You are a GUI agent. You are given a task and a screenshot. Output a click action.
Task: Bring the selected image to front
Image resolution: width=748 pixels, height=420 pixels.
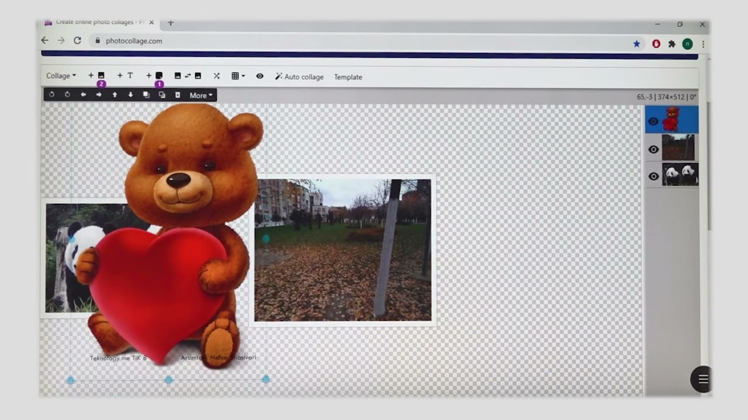tap(146, 94)
